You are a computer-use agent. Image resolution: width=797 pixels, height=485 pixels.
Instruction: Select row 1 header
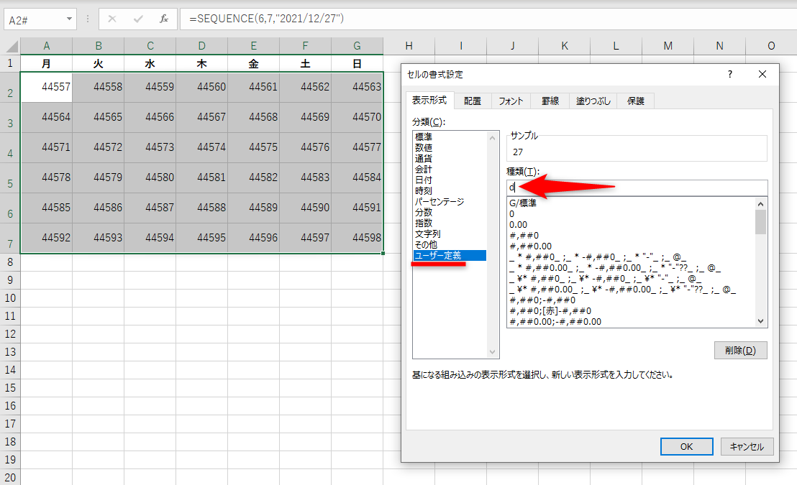pos(10,63)
